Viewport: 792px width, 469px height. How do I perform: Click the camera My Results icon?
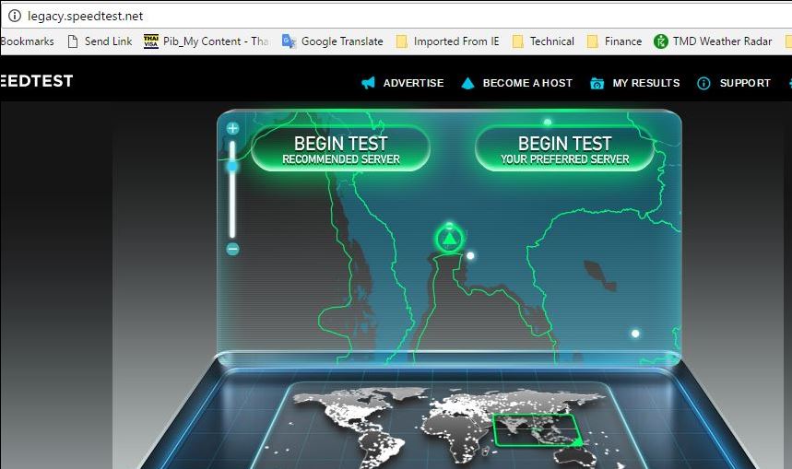click(x=597, y=83)
